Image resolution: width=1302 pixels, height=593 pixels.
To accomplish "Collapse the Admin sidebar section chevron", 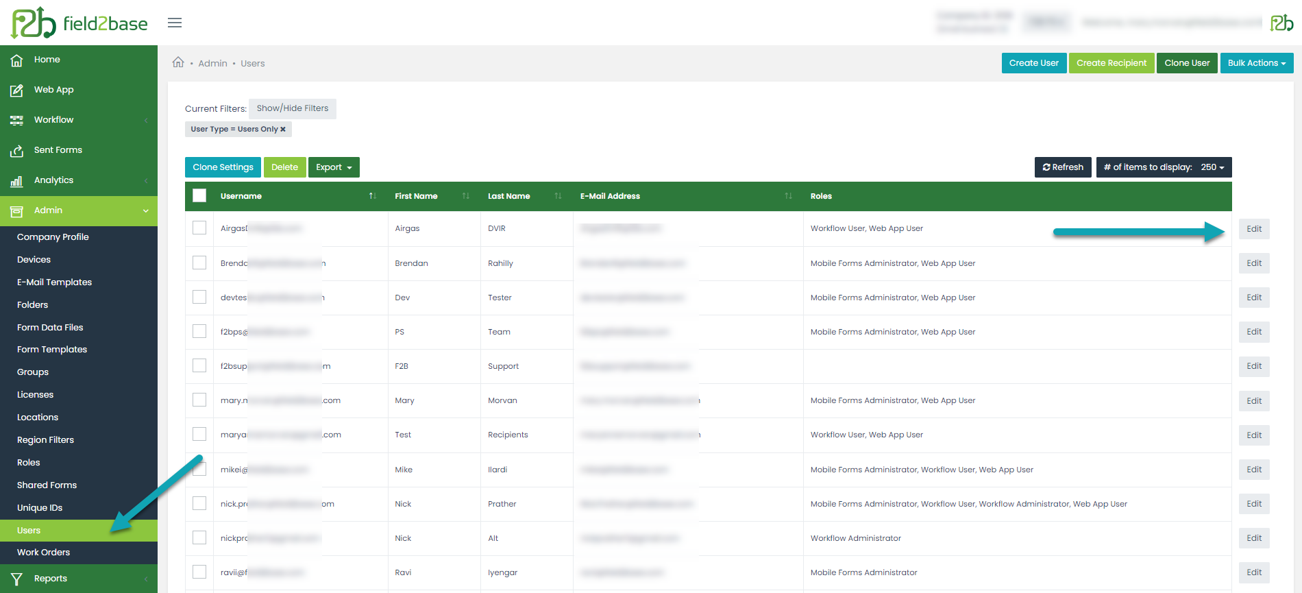I will [146, 211].
